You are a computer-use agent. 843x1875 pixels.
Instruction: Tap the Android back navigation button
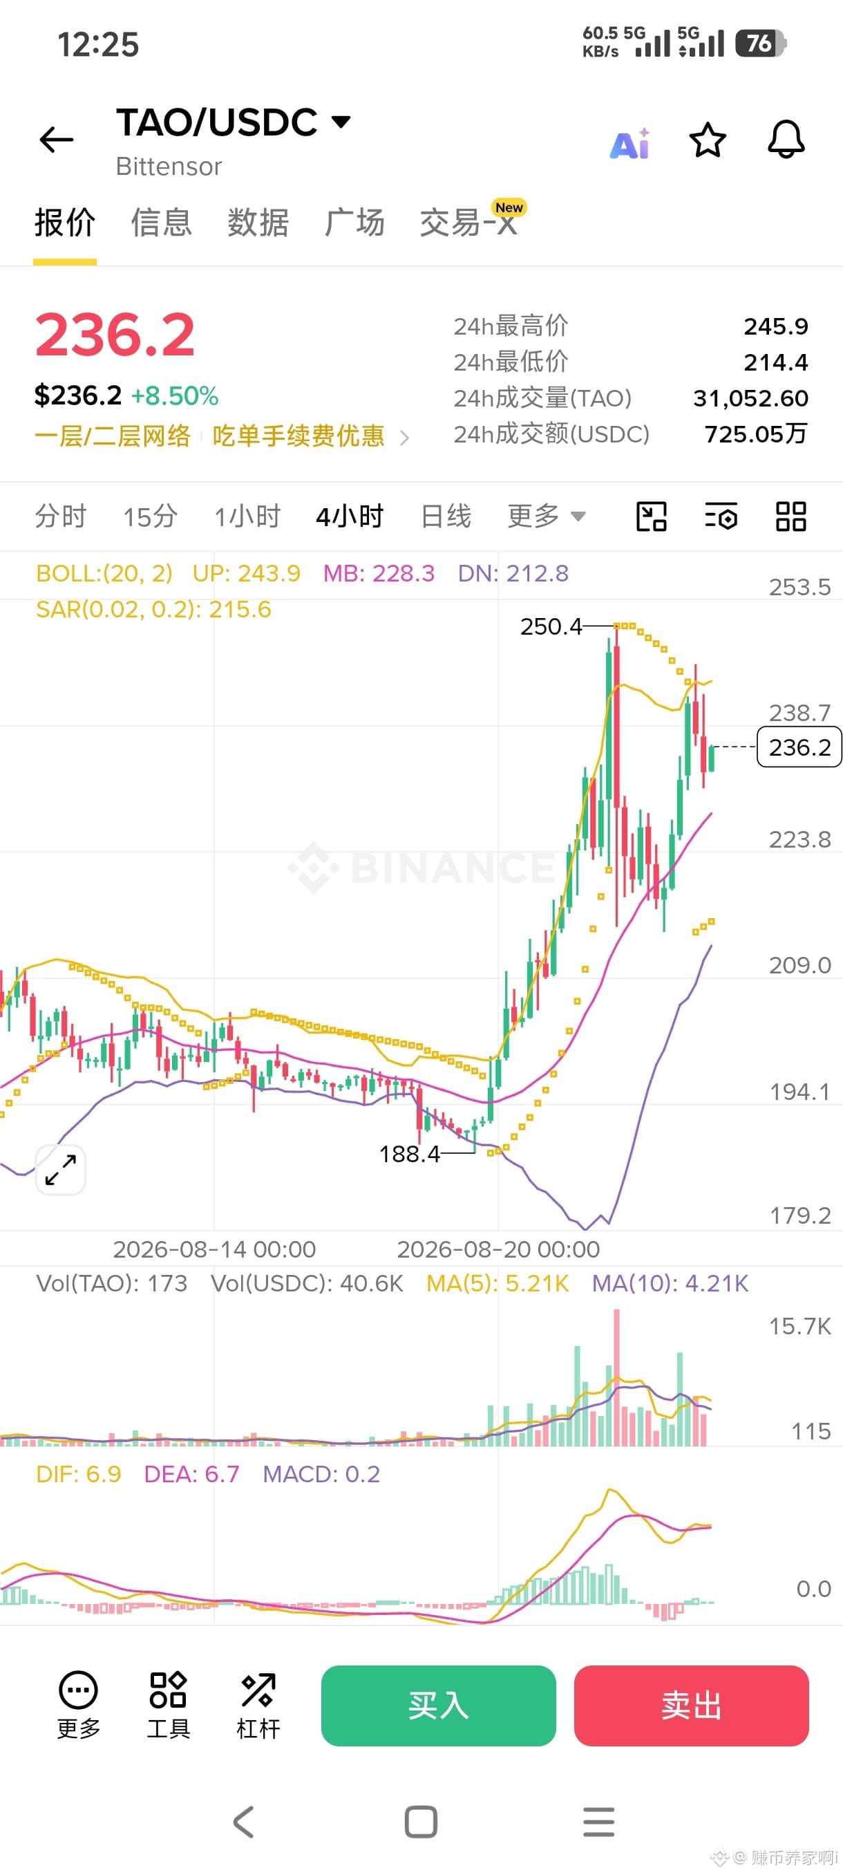pos(244,1822)
